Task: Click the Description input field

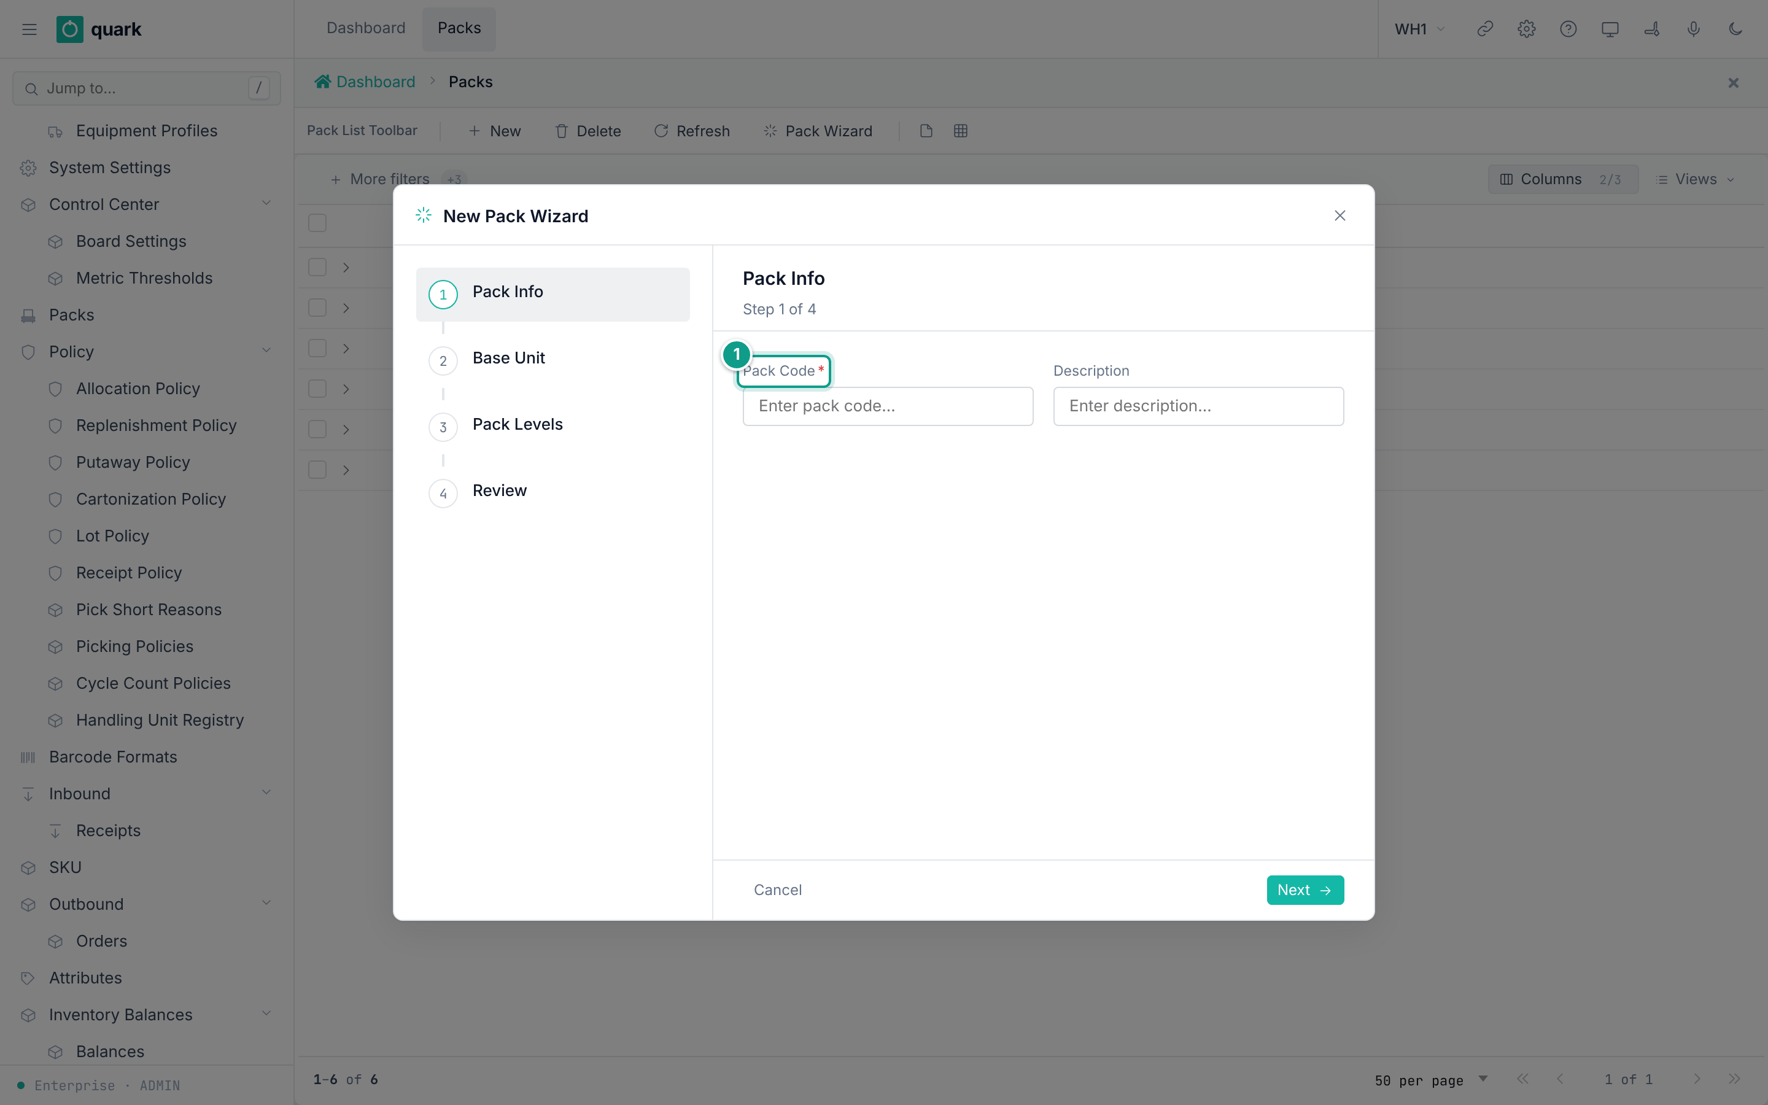Action: [x=1198, y=406]
